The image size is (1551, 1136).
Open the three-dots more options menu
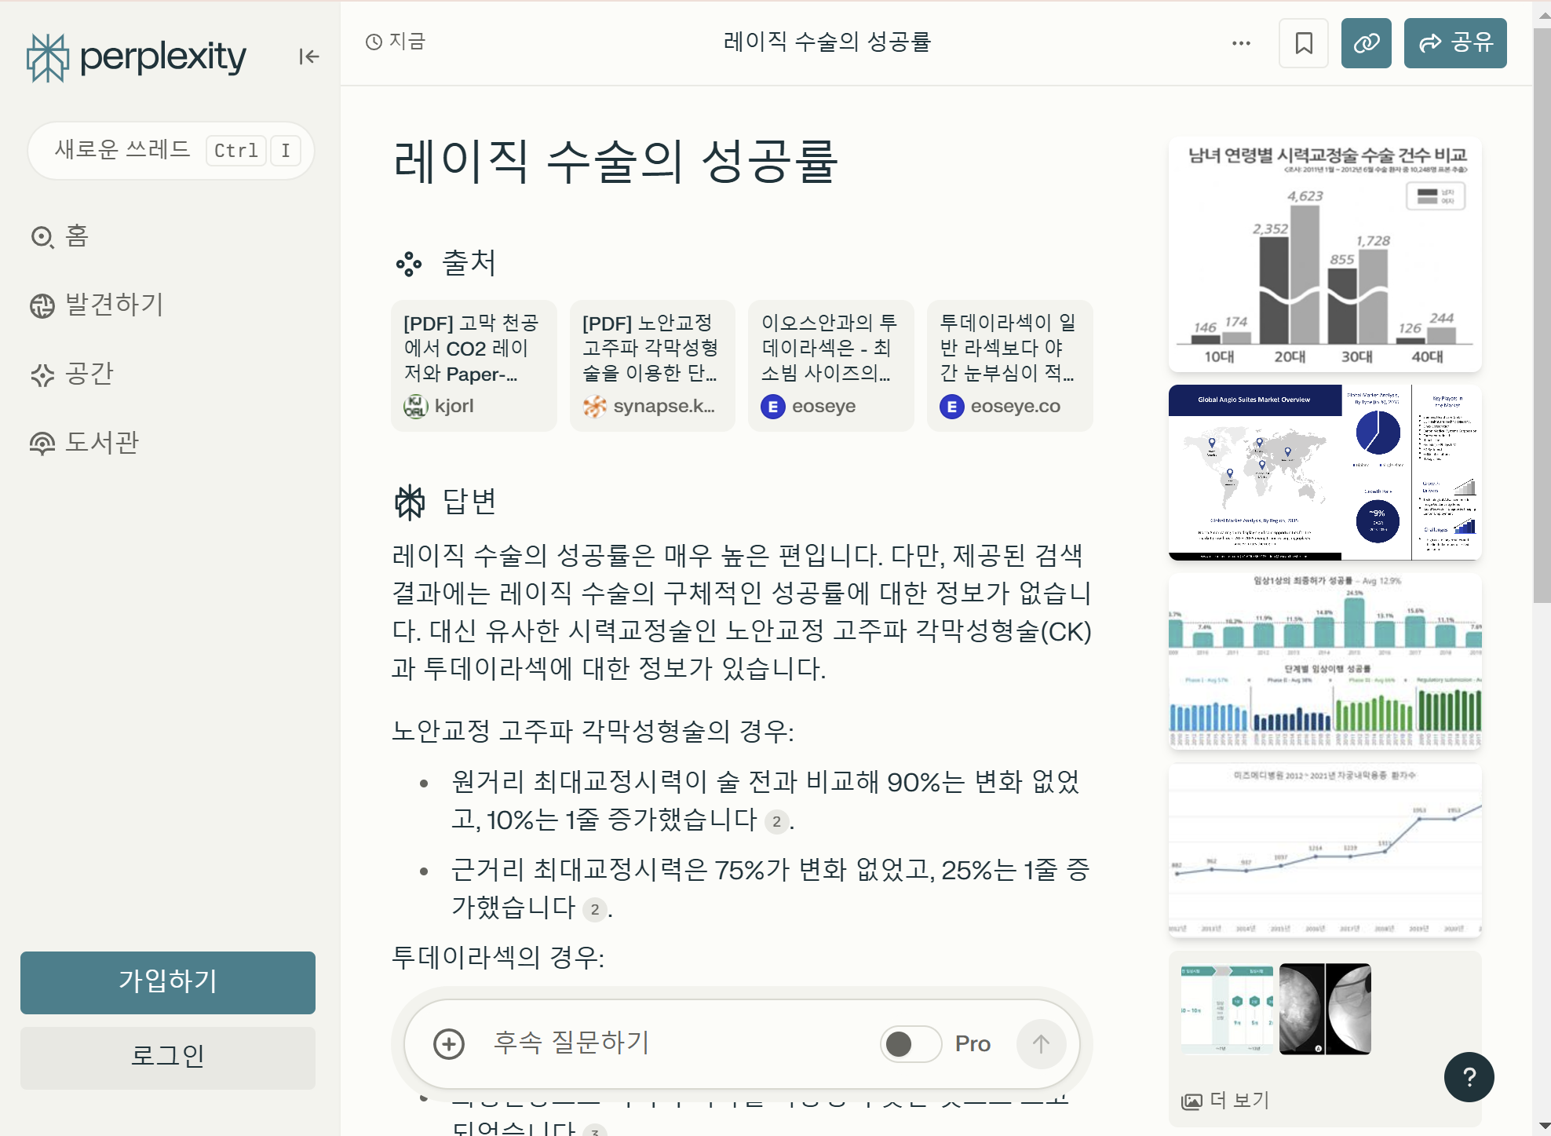[x=1241, y=43]
